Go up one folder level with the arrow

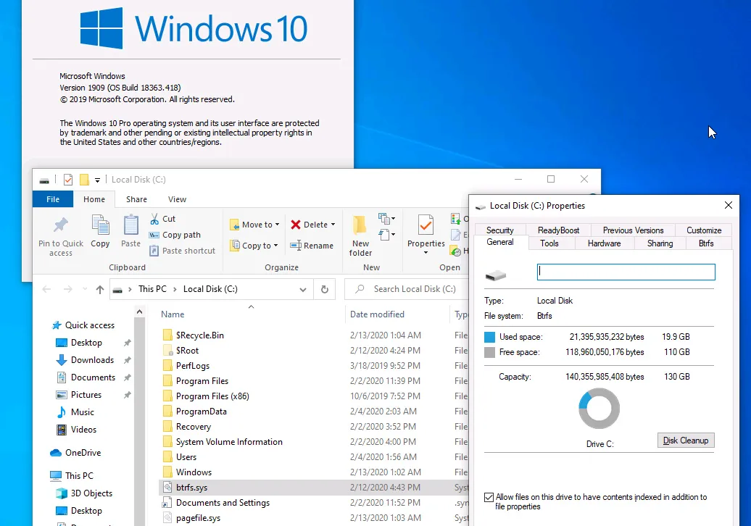click(100, 289)
